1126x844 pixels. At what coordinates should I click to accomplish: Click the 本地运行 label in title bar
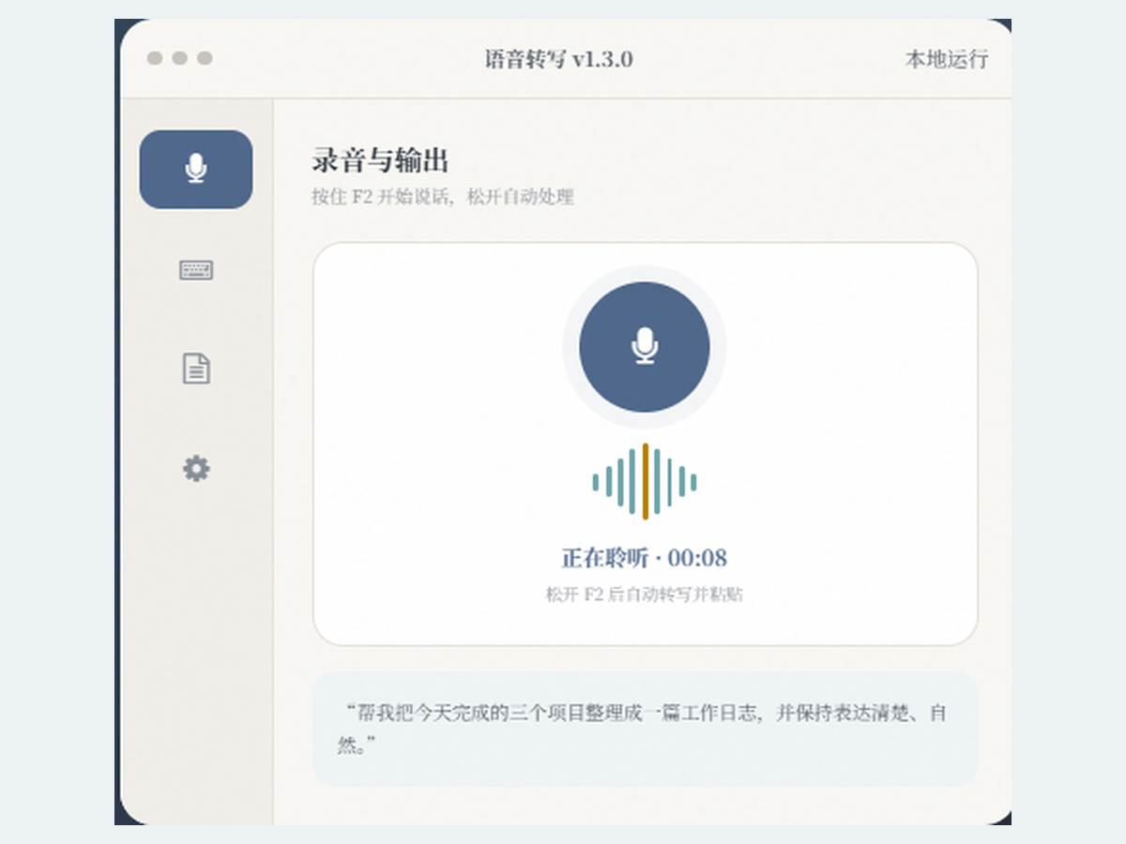click(x=947, y=59)
